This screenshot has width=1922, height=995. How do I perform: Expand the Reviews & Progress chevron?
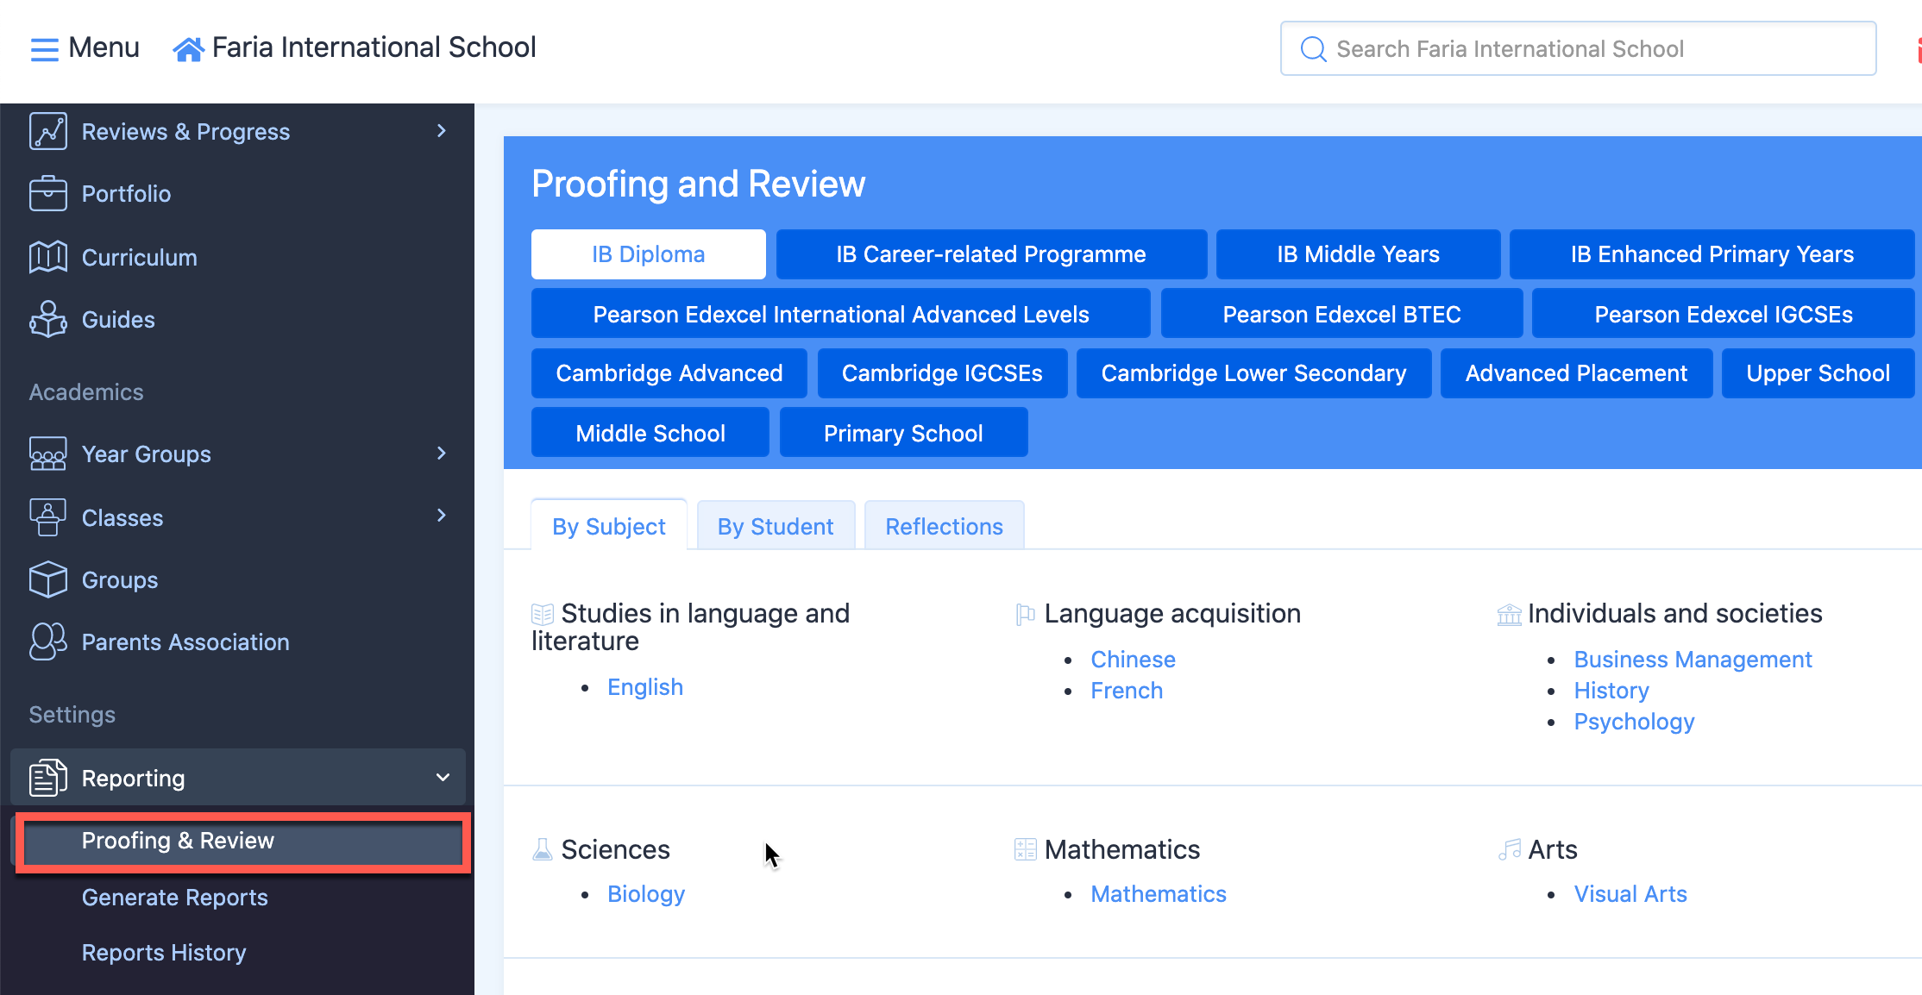coord(442,131)
